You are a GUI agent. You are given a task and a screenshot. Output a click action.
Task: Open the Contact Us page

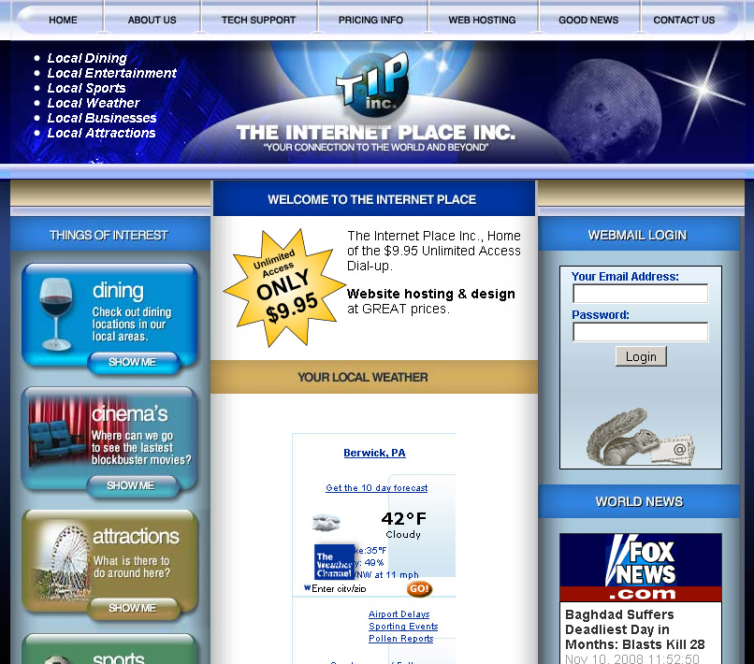click(684, 21)
